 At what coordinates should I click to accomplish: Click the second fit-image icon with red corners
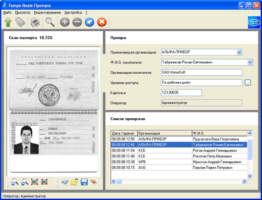coord(44,182)
